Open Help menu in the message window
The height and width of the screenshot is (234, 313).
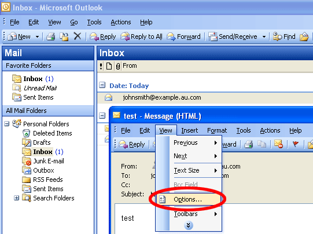296,130
